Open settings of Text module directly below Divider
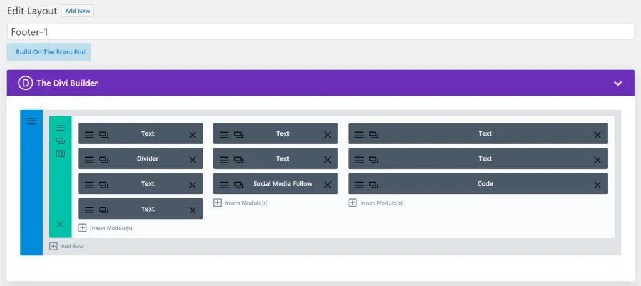Image resolution: width=641 pixels, height=286 pixels. pos(89,185)
